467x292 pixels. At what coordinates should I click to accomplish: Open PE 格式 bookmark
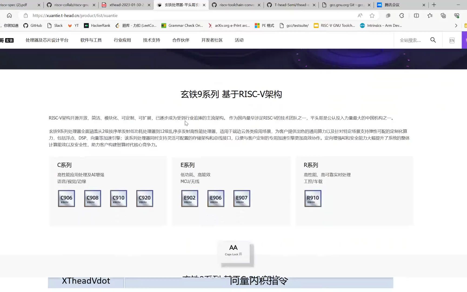pos(265,25)
